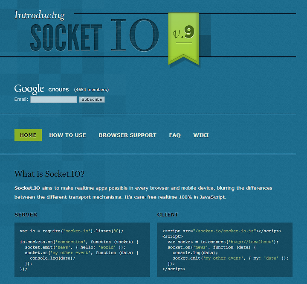Click the closing '</script>' tag line
Image resolution: width=307 pixels, height=284 pixels.
[x=174, y=269]
